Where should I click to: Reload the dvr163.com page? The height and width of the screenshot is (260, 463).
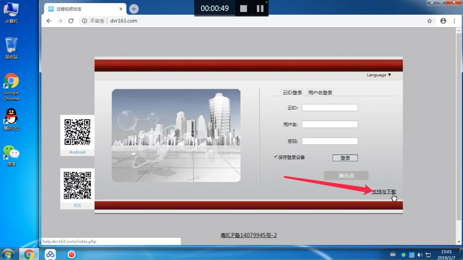tap(71, 21)
